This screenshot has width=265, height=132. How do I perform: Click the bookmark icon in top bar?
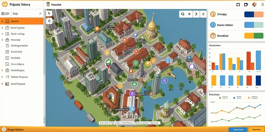(x=238, y=5)
